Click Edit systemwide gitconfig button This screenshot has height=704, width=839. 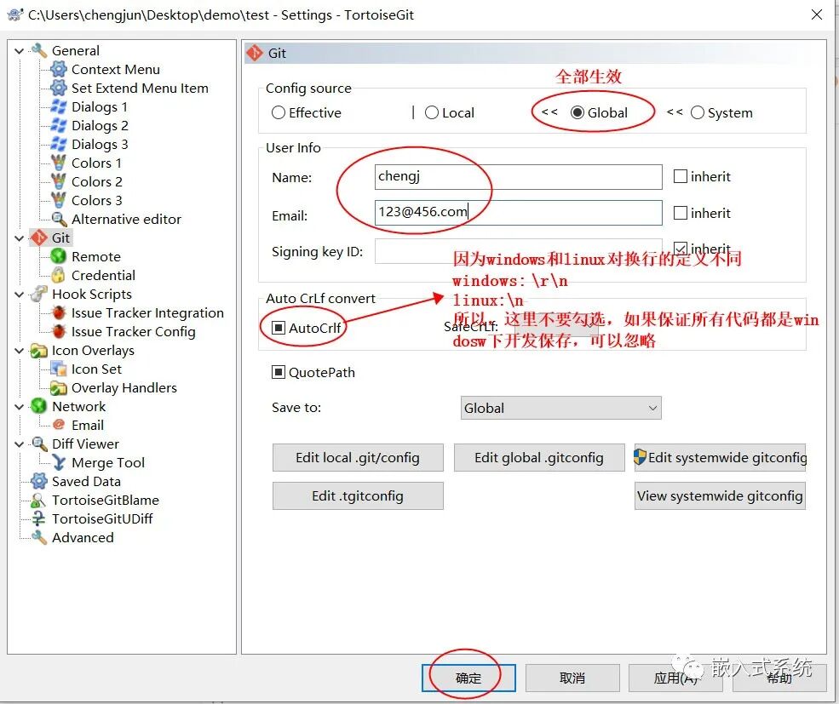[720, 457]
